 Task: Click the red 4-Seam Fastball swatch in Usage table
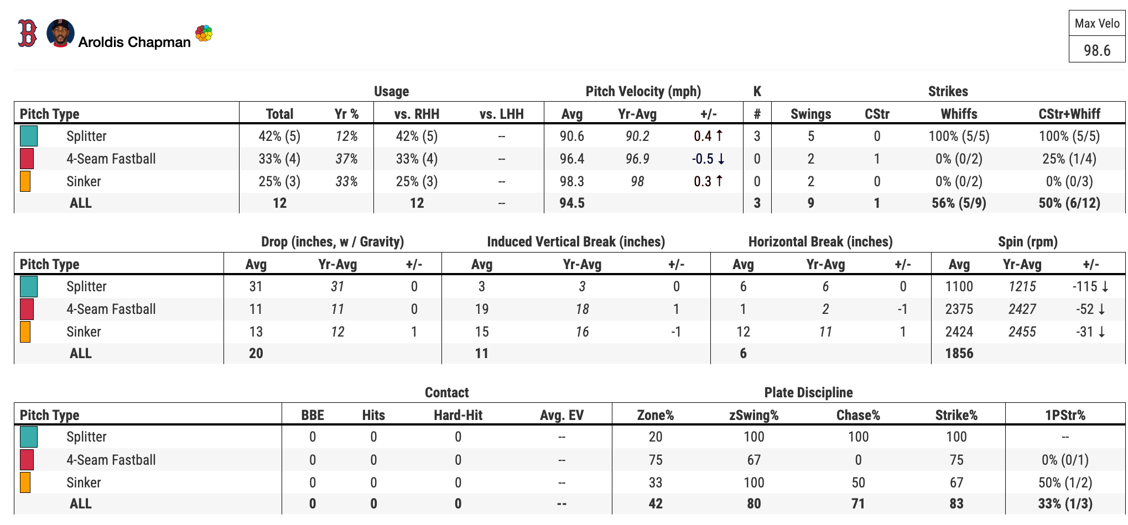pos(27,159)
